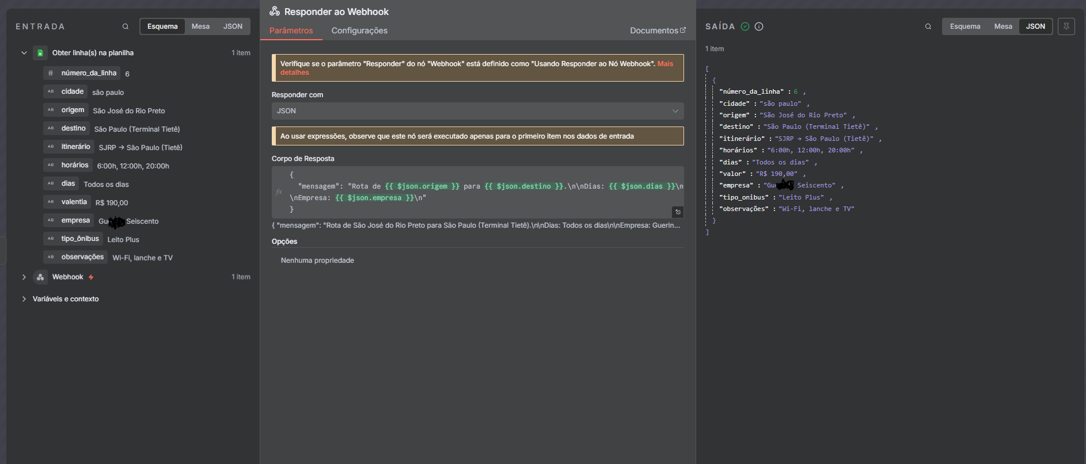Screen dimensions: 1086x464
Task: Click the "Todos os dias" value in output JSON
Action: (x=780, y=162)
